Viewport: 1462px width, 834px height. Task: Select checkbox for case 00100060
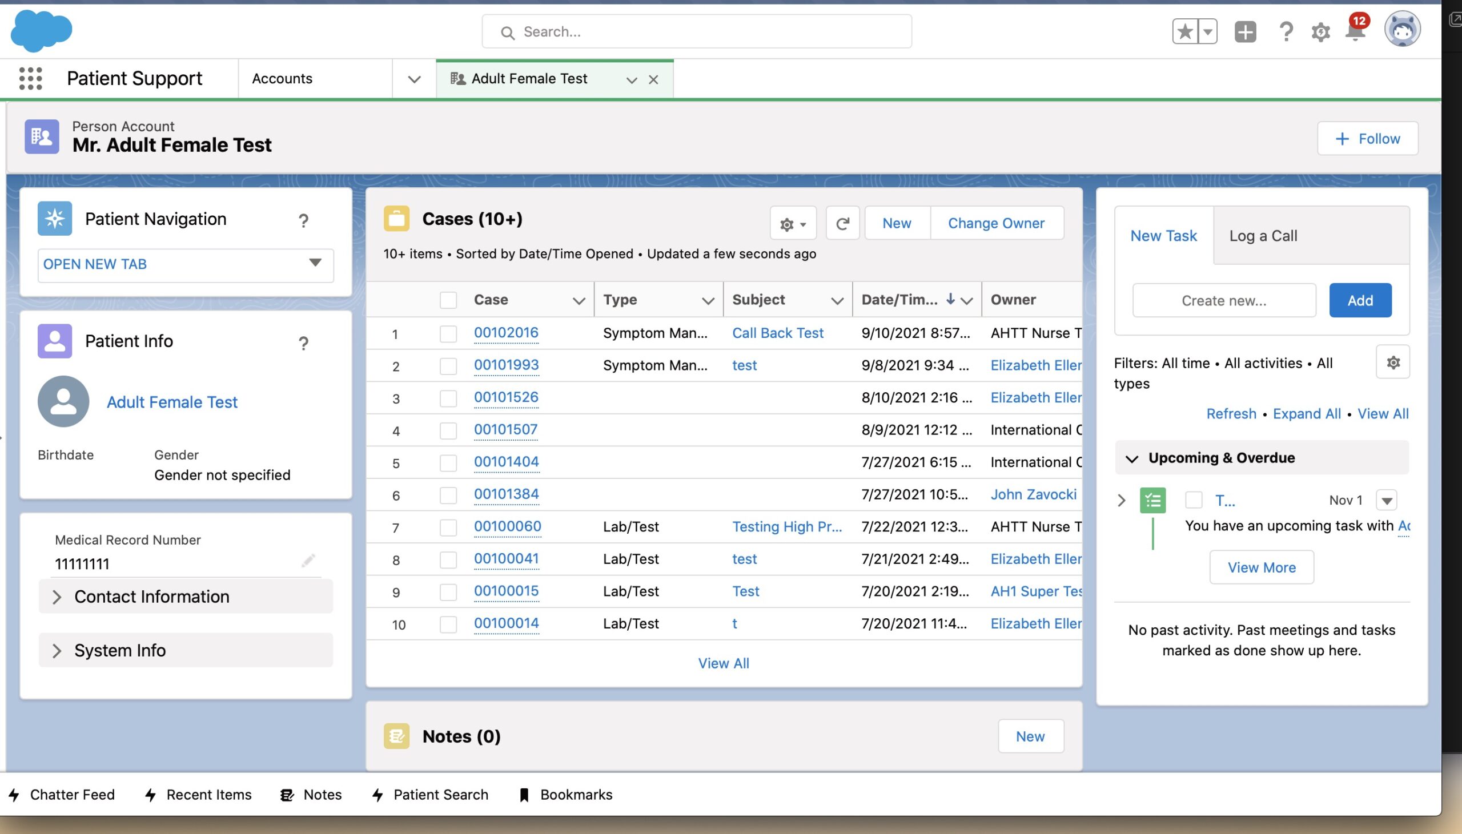point(448,527)
